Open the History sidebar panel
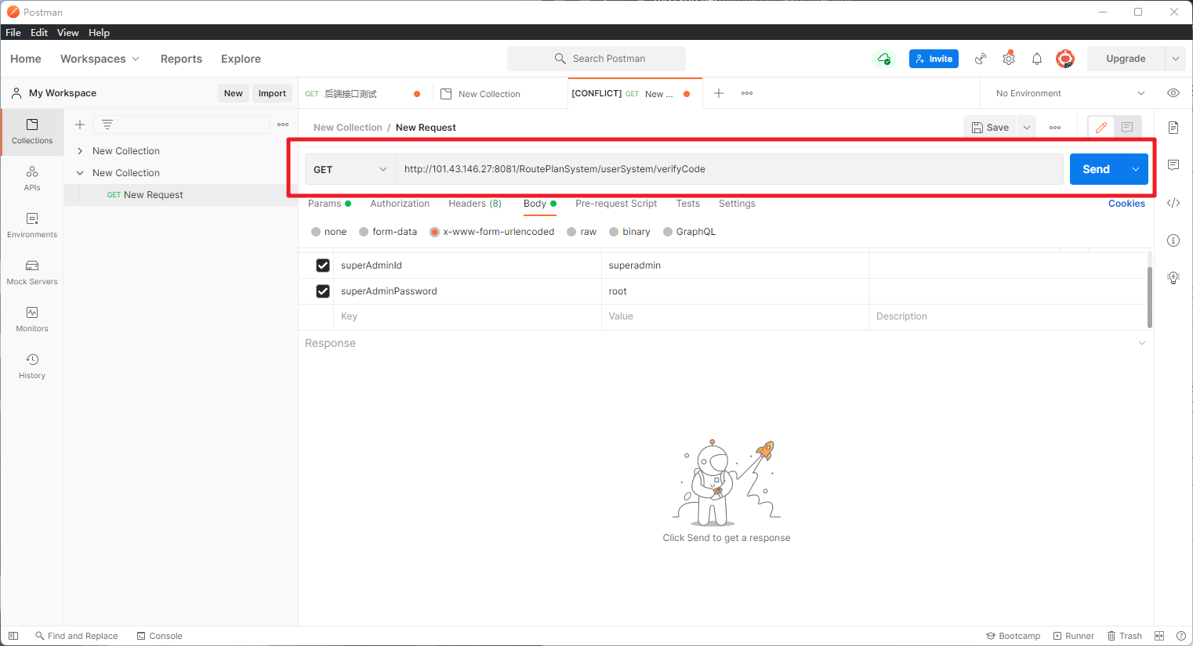 tap(32, 366)
